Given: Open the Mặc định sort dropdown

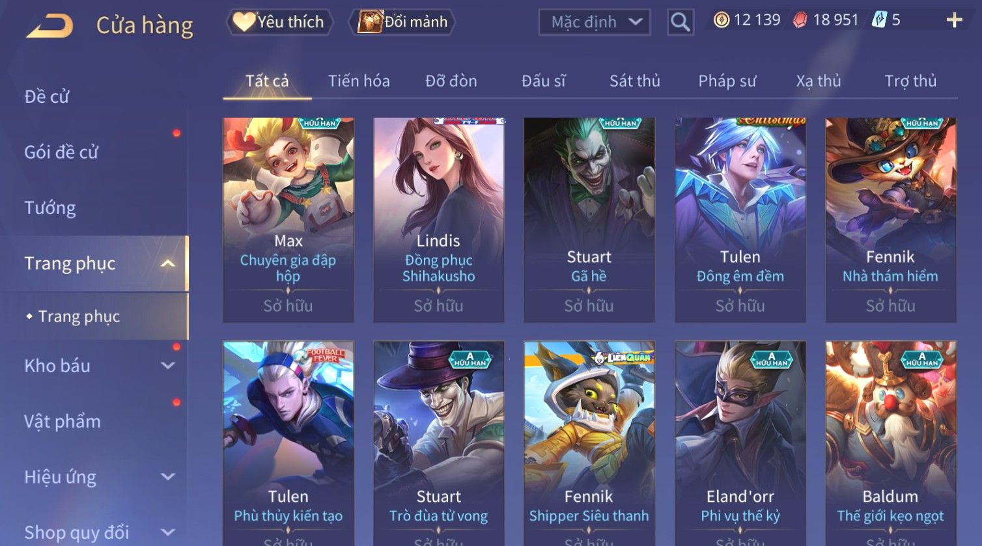Looking at the screenshot, I should pos(594,22).
